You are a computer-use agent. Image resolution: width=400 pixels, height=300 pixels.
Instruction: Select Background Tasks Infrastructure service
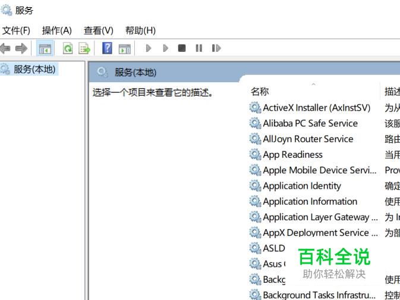[319, 295]
